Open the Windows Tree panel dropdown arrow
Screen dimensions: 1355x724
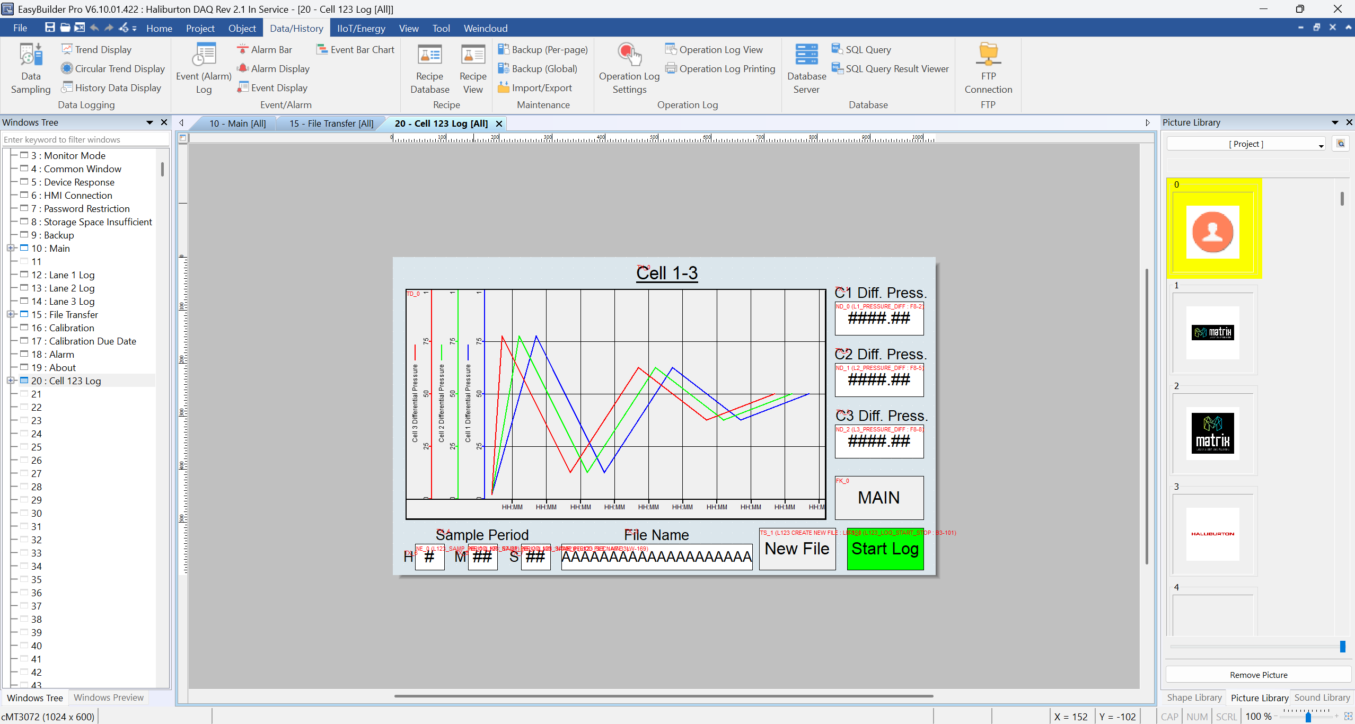(x=149, y=122)
